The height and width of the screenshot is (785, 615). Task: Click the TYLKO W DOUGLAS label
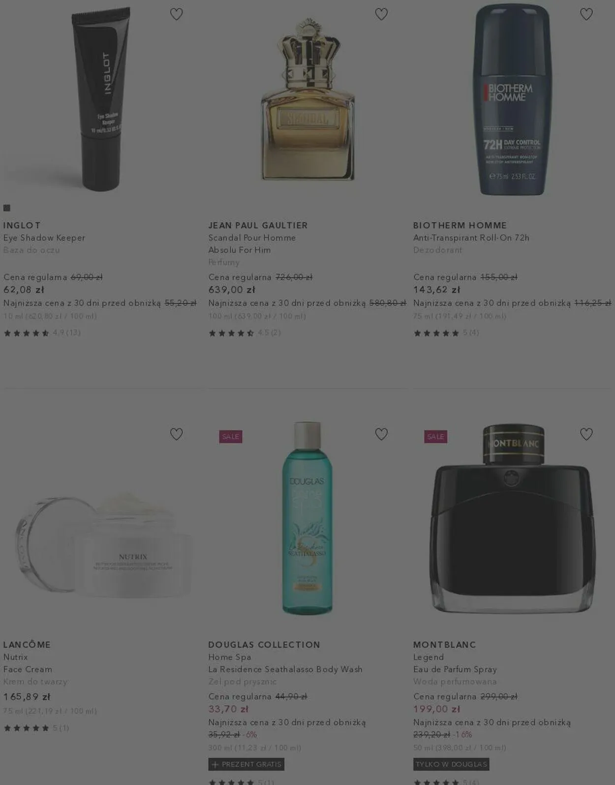click(x=451, y=764)
